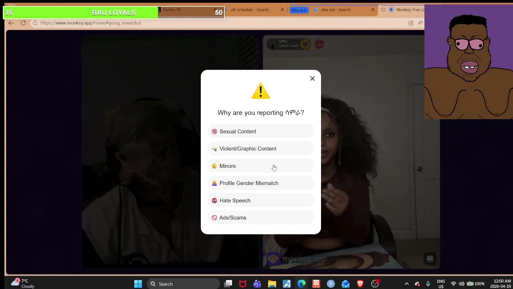The height and width of the screenshot is (289, 513).
Task: Open Microsoft Teams from taskbar
Action: (x=257, y=284)
